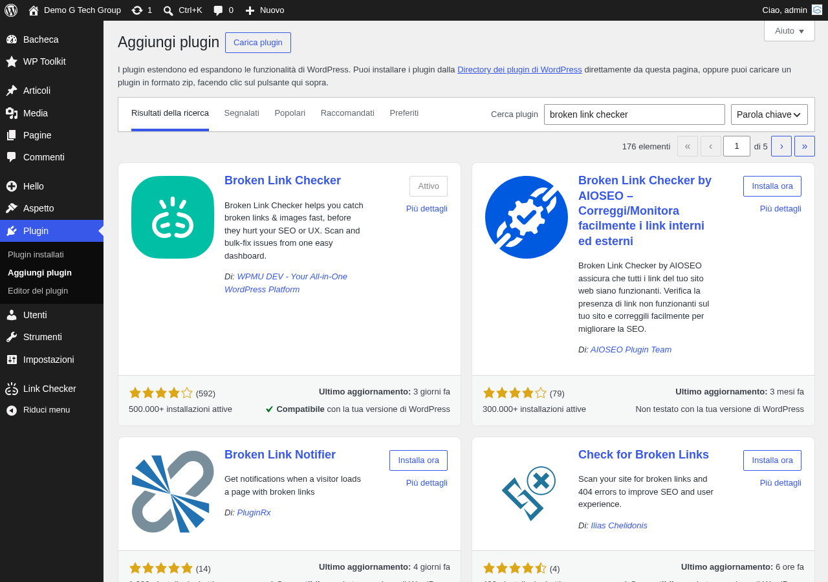Click the current page number field
Screen dimensions: 828x582
pos(737,146)
